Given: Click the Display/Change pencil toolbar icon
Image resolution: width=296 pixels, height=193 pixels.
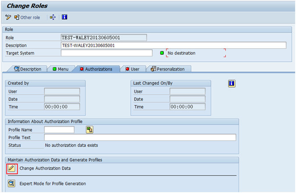Looking at the screenshot, I should pyautogui.click(x=8, y=17).
